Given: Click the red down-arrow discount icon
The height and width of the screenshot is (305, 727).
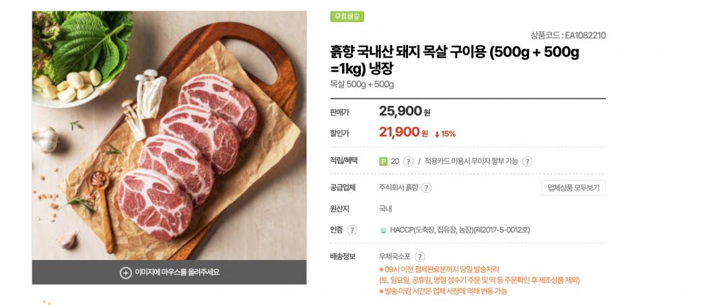Looking at the screenshot, I should [438, 134].
